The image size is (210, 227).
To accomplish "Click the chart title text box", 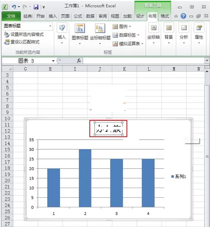I will (108, 129).
